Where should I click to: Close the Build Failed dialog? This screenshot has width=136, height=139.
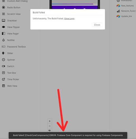97,25
